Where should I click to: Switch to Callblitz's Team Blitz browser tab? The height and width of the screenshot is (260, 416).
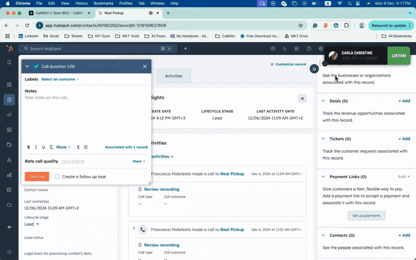(60, 13)
